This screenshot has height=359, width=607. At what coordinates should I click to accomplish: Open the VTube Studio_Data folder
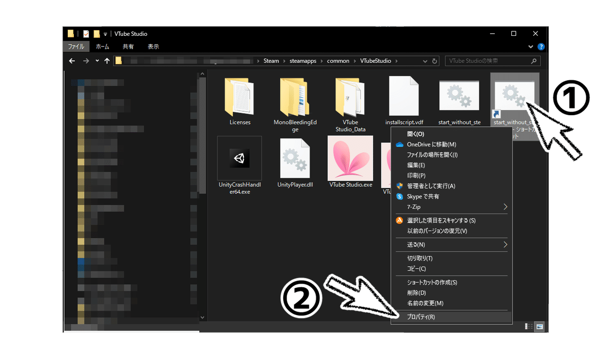[350, 105]
